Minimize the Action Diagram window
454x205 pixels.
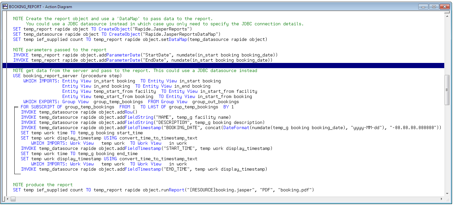point(422,6)
